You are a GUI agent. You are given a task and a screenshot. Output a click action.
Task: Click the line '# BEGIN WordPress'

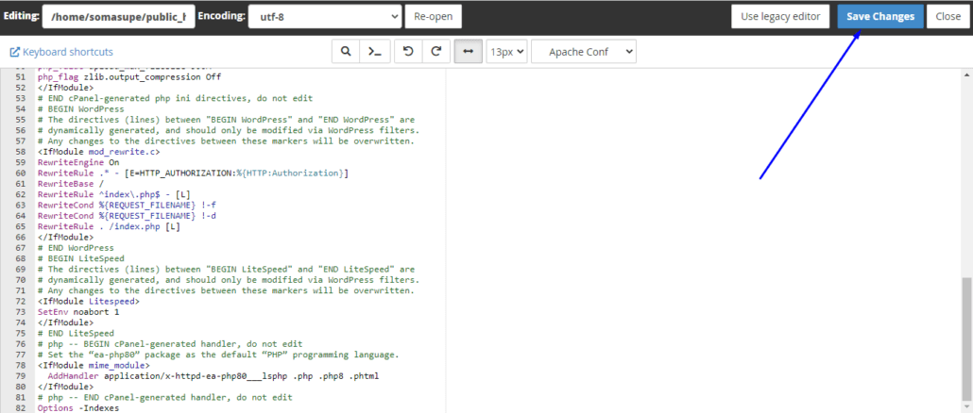point(80,109)
